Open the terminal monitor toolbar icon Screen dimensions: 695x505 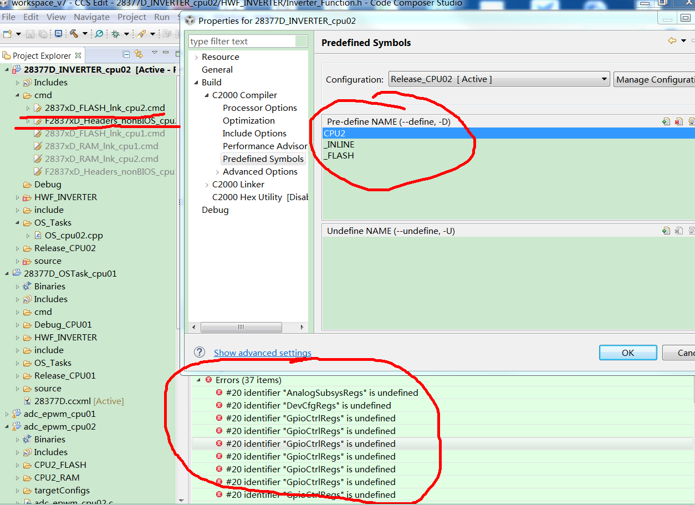(58, 34)
